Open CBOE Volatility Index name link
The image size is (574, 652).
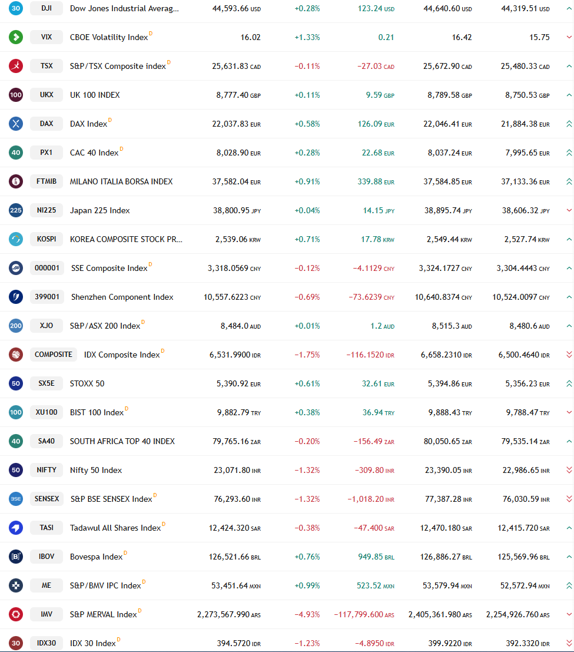(109, 37)
